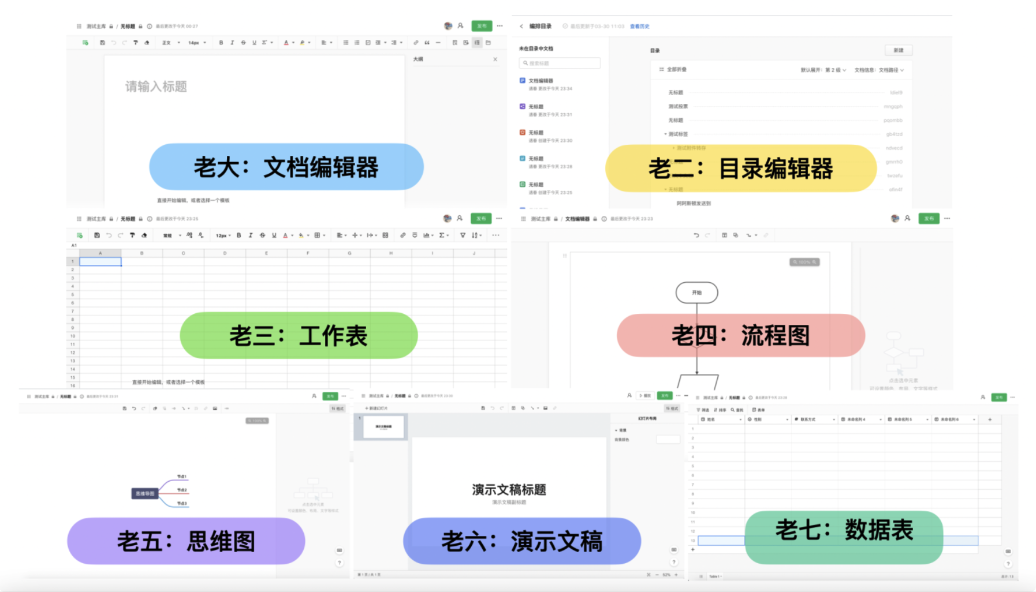Click the save icon in the document editor toolbar
This screenshot has width=1036, height=592.
[102, 43]
